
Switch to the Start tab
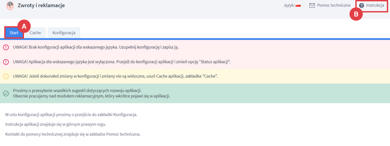tap(14, 33)
